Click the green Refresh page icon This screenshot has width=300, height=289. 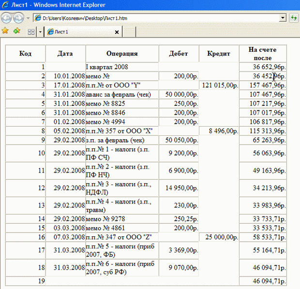pyautogui.click(x=293, y=18)
